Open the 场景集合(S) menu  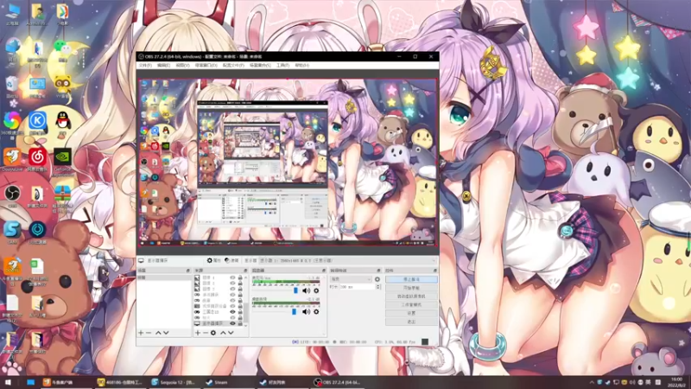pos(260,66)
